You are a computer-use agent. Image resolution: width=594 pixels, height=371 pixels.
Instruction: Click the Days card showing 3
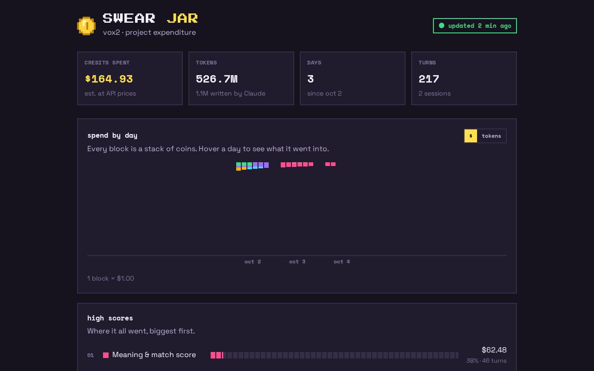[x=353, y=78]
